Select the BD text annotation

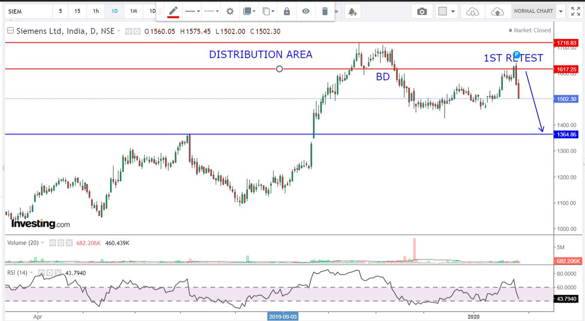click(x=382, y=76)
